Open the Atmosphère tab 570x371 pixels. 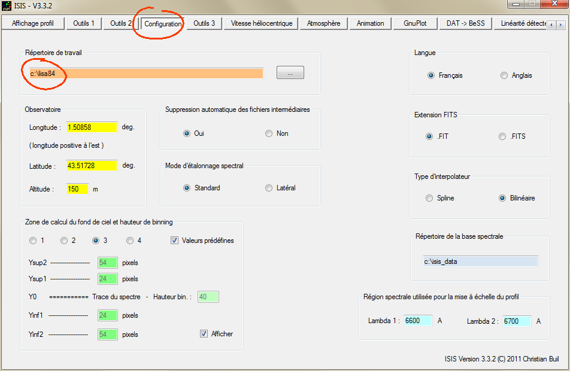point(323,23)
